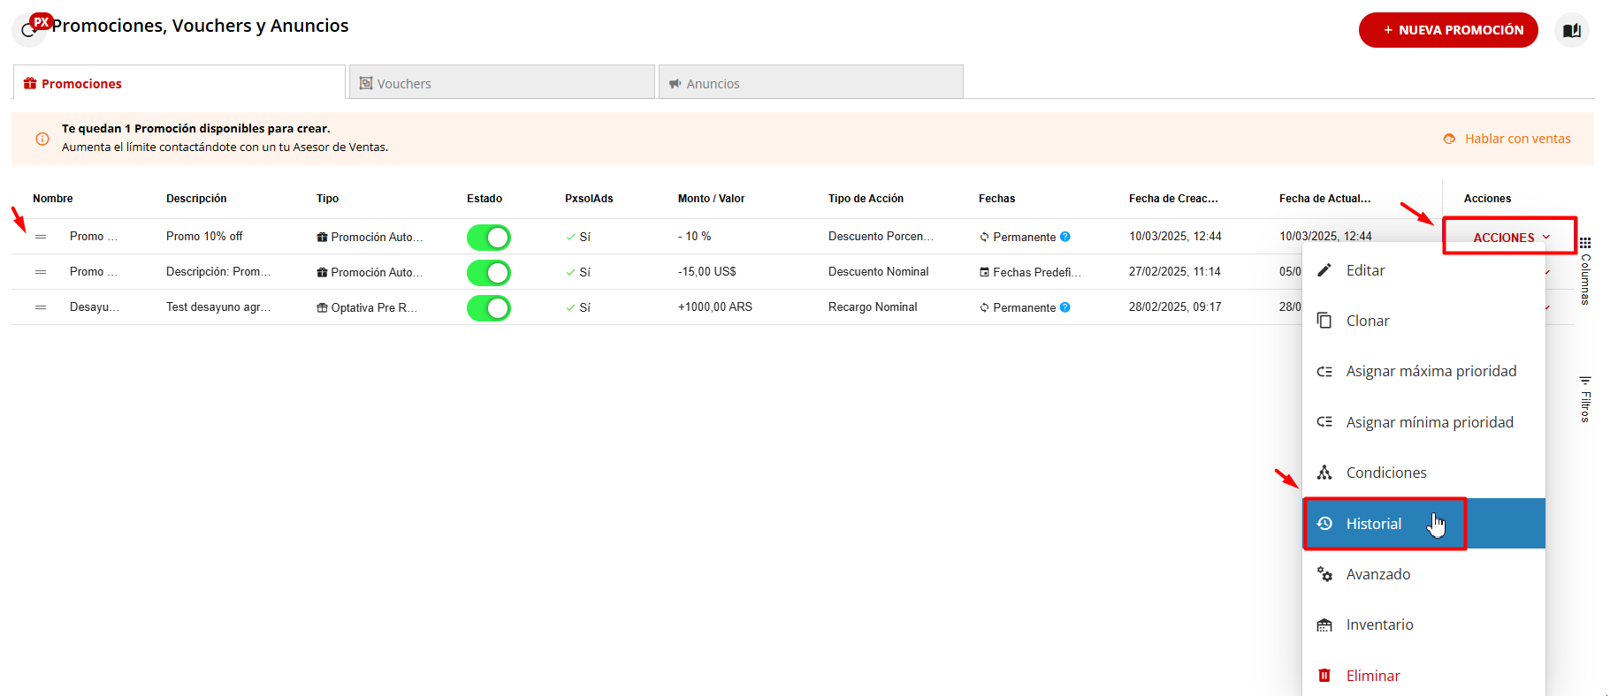Open the Anuncios tab
This screenshot has width=1610, height=696.
810,83
